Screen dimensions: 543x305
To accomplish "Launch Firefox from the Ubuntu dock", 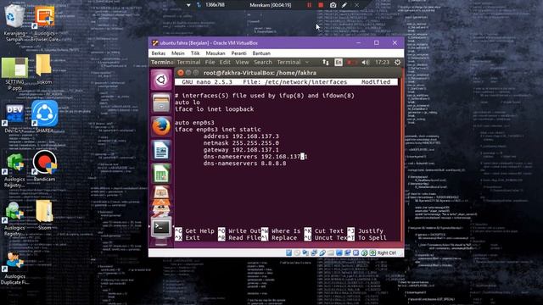I will point(161,126).
